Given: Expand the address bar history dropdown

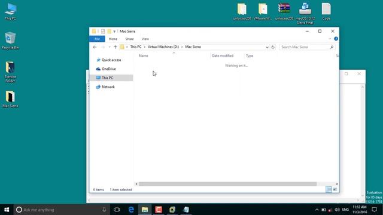Looking at the screenshot, I should tap(267, 47).
